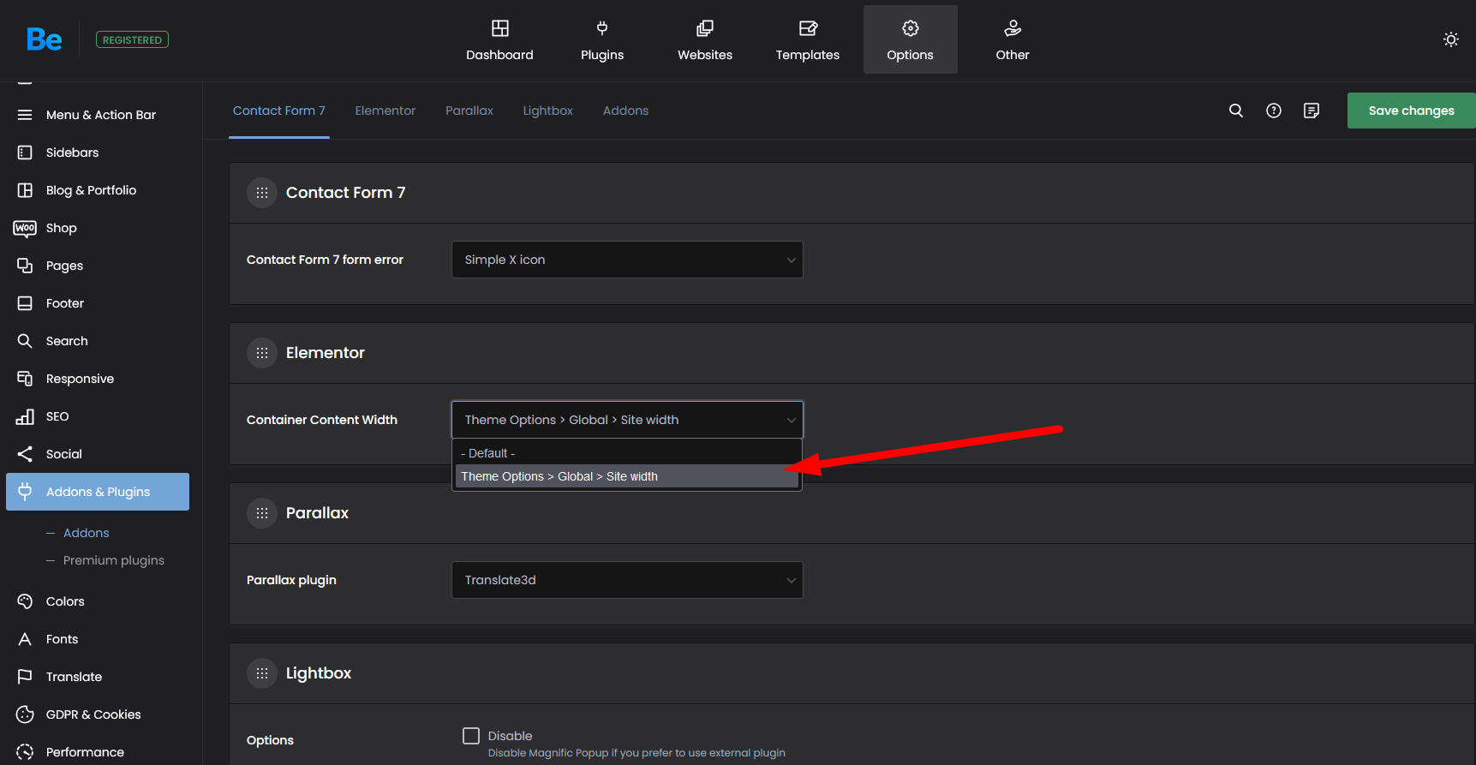Viewport: 1476px width, 765px height.
Task: Click the Woo Shop icon
Action: (25, 228)
